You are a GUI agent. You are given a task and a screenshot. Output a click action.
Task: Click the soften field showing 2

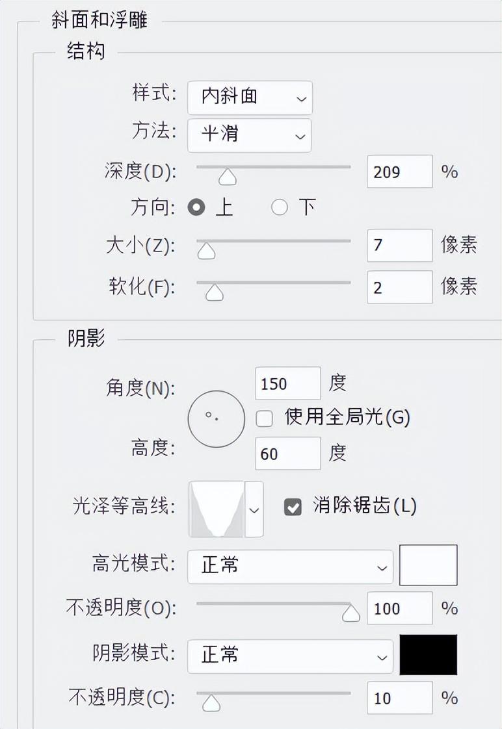(x=399, y=287)
